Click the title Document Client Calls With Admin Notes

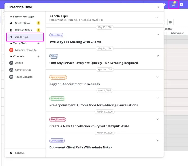[x=81, y=147]
